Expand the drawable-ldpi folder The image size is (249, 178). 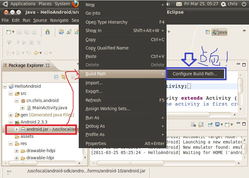pos(17,158)
